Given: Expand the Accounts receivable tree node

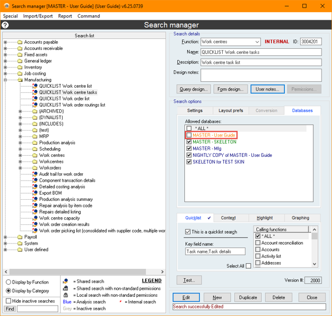Looking at the screenshot, I should pyautogui.click(x=5, y=48).
